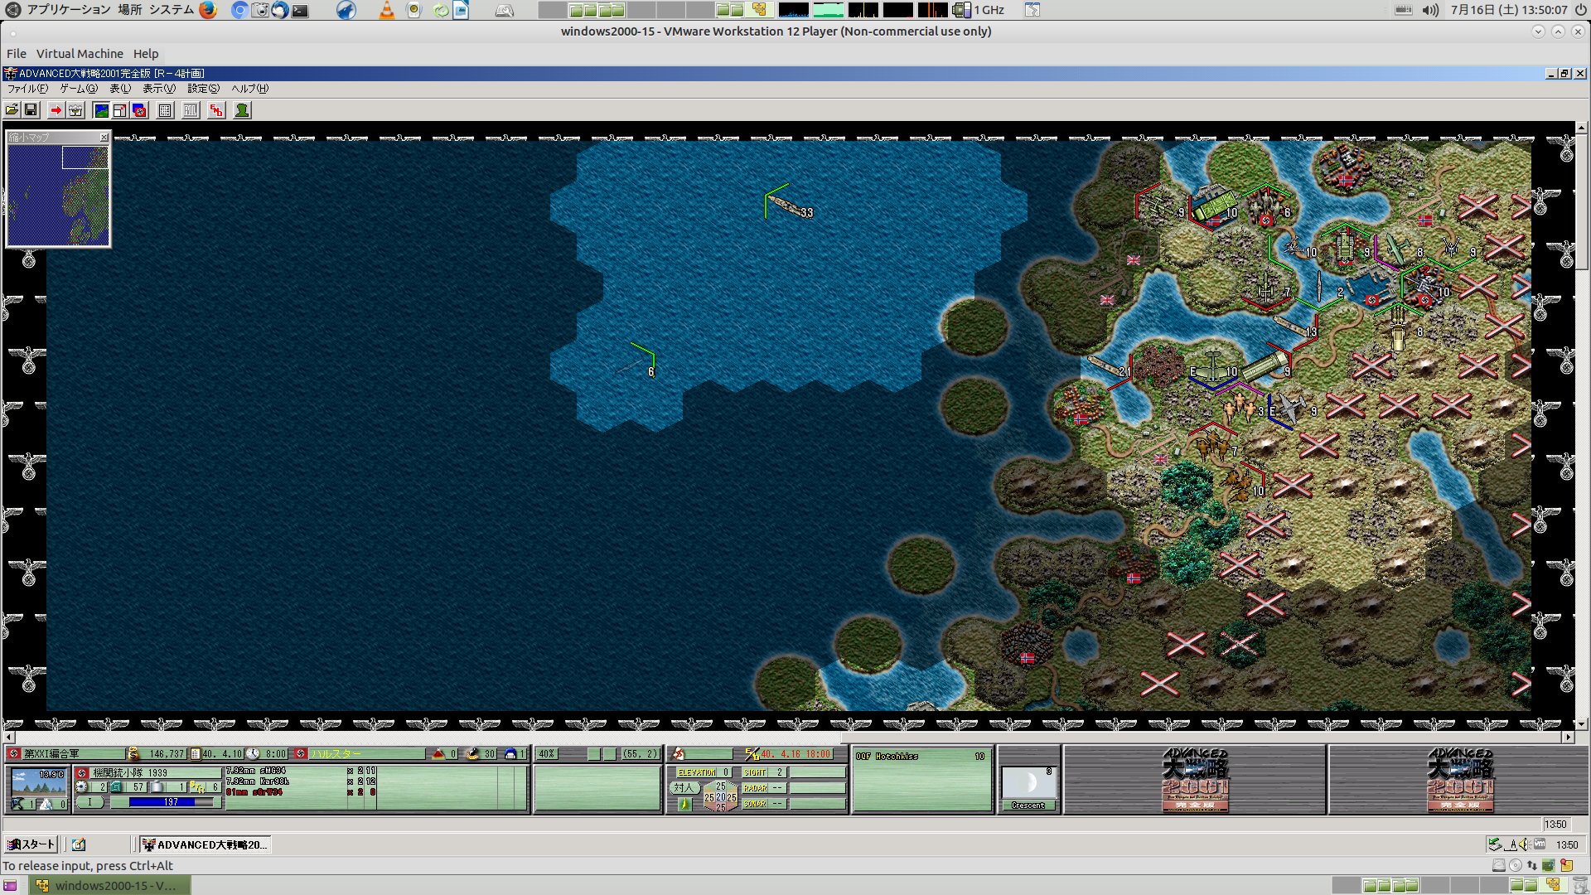This screenshot has width=1591, height=895.
Task: Open file with the folder toolbar icon
Action: coord(12,110)
